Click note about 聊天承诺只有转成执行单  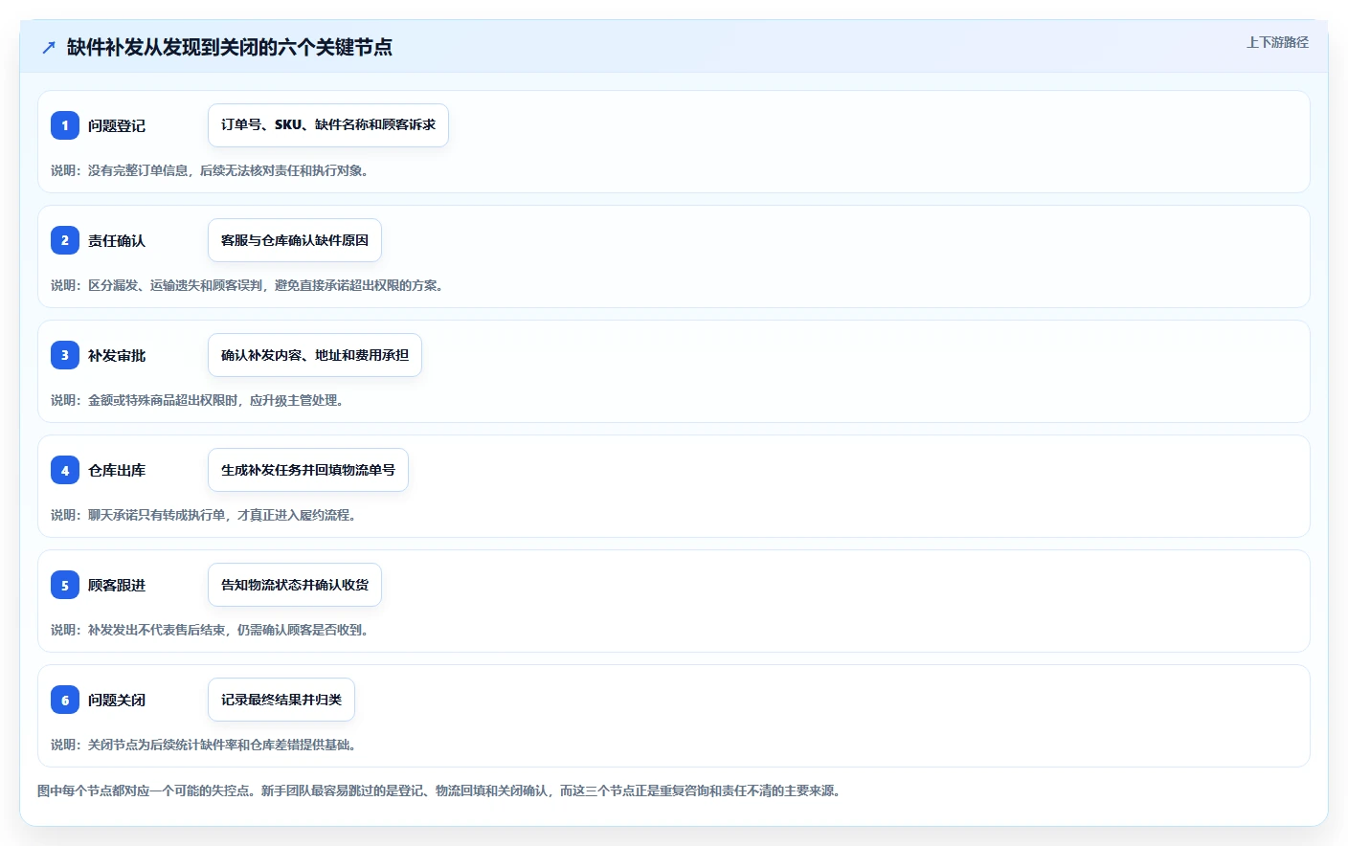[206, 515]
